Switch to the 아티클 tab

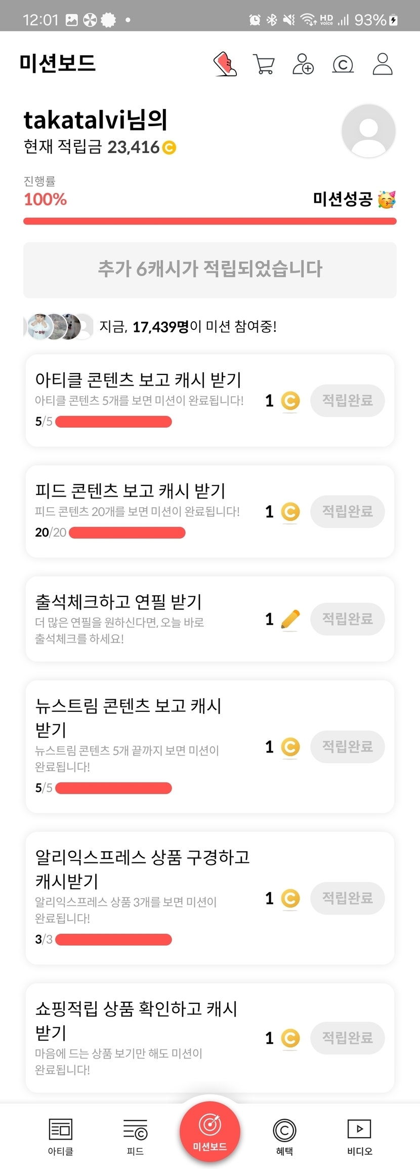[x=60, y=1137]
